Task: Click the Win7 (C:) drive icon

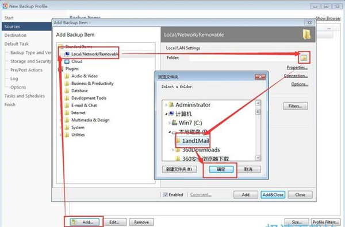Action: (x=175, y=123)
